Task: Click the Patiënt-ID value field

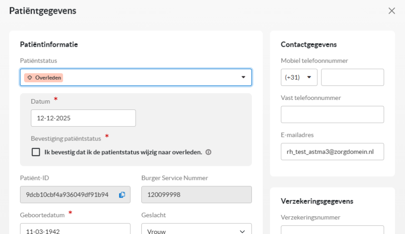Action: pyautogui.click(x=67, y=194)
